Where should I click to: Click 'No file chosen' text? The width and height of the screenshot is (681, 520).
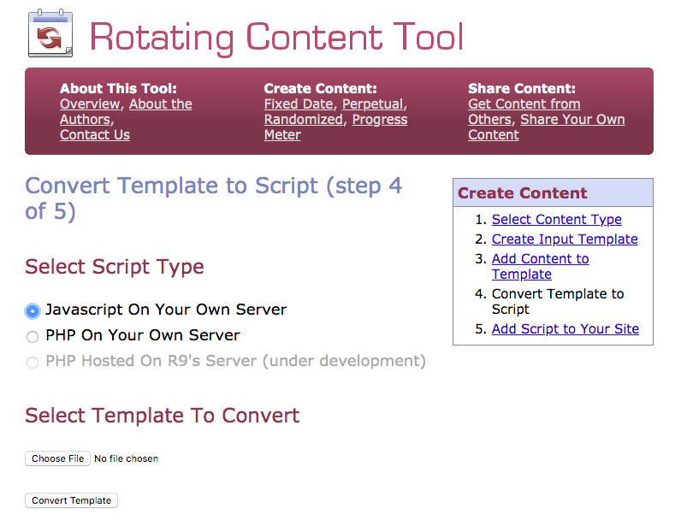[x=127, y=458]
